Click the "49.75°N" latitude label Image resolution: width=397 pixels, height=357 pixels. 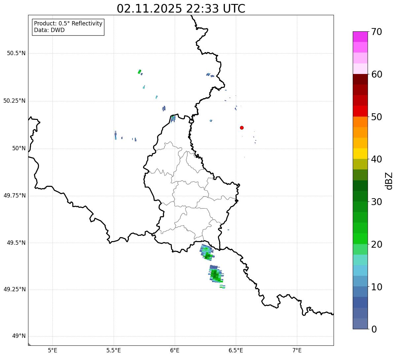click(15, 196)
